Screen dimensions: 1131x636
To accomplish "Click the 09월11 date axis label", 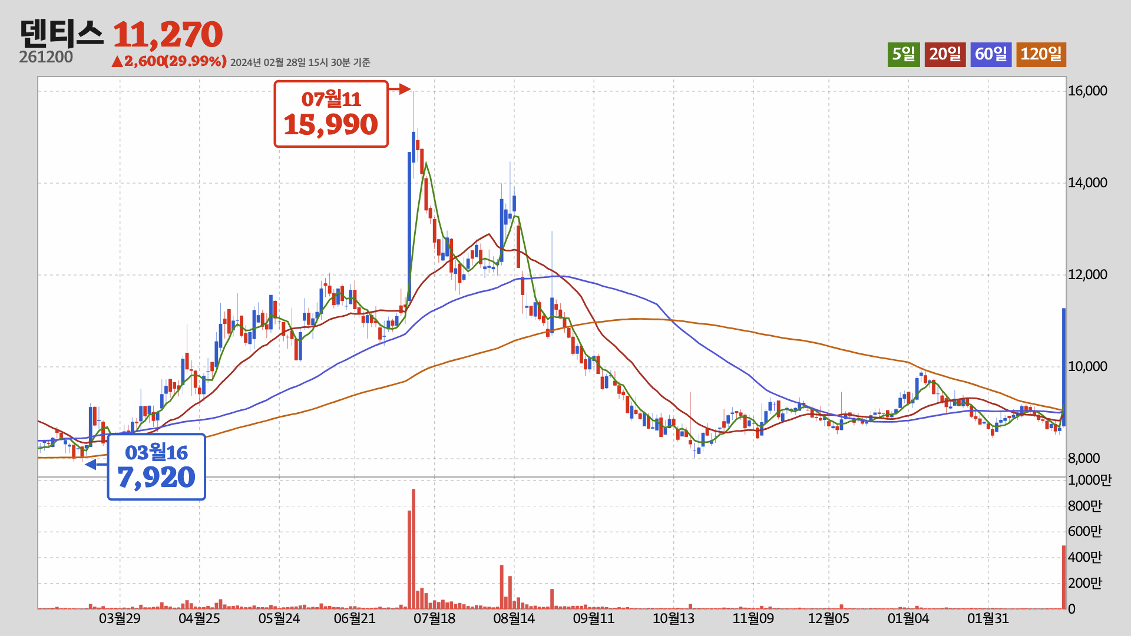I will 594,618.
